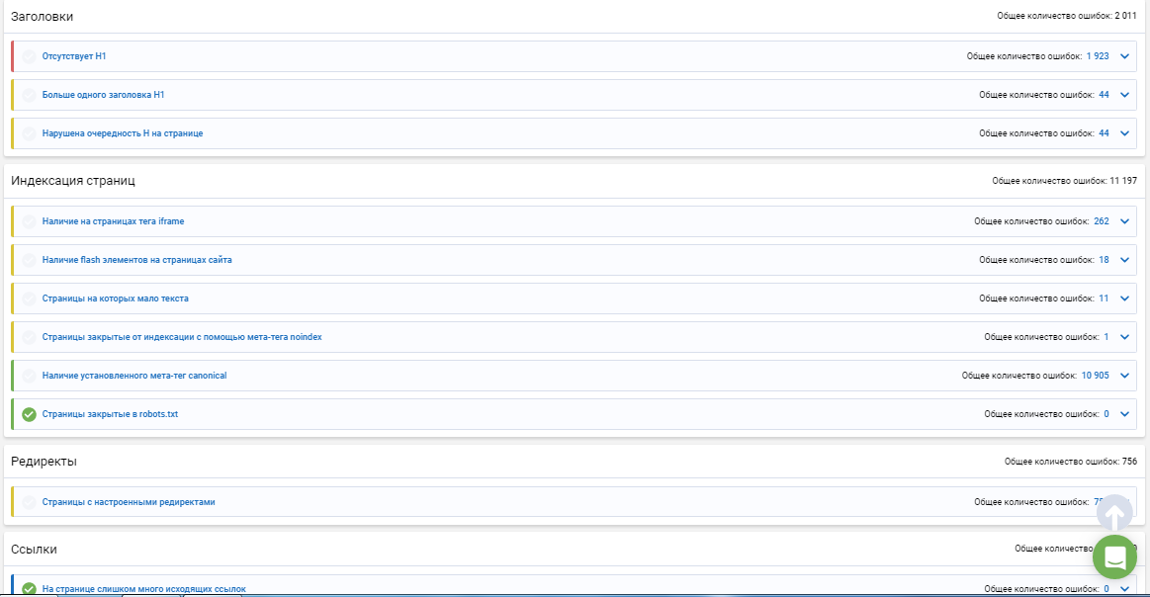Click error count 10 905 for canonical
Viewport: 1150px width, 597px height.
pos(1095,376)
